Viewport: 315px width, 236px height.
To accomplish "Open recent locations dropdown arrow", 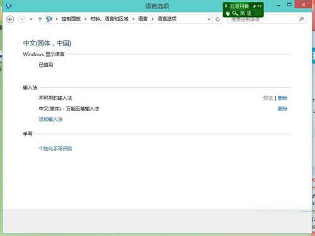I will tap(31, 20).
